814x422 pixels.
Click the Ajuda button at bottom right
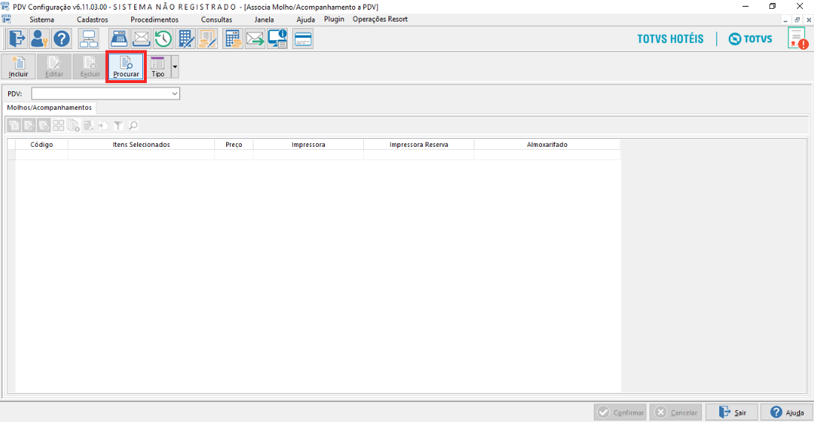787,412
